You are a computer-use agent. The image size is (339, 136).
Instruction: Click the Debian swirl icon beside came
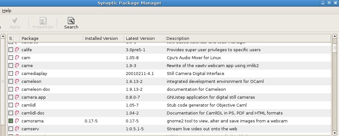17,65
